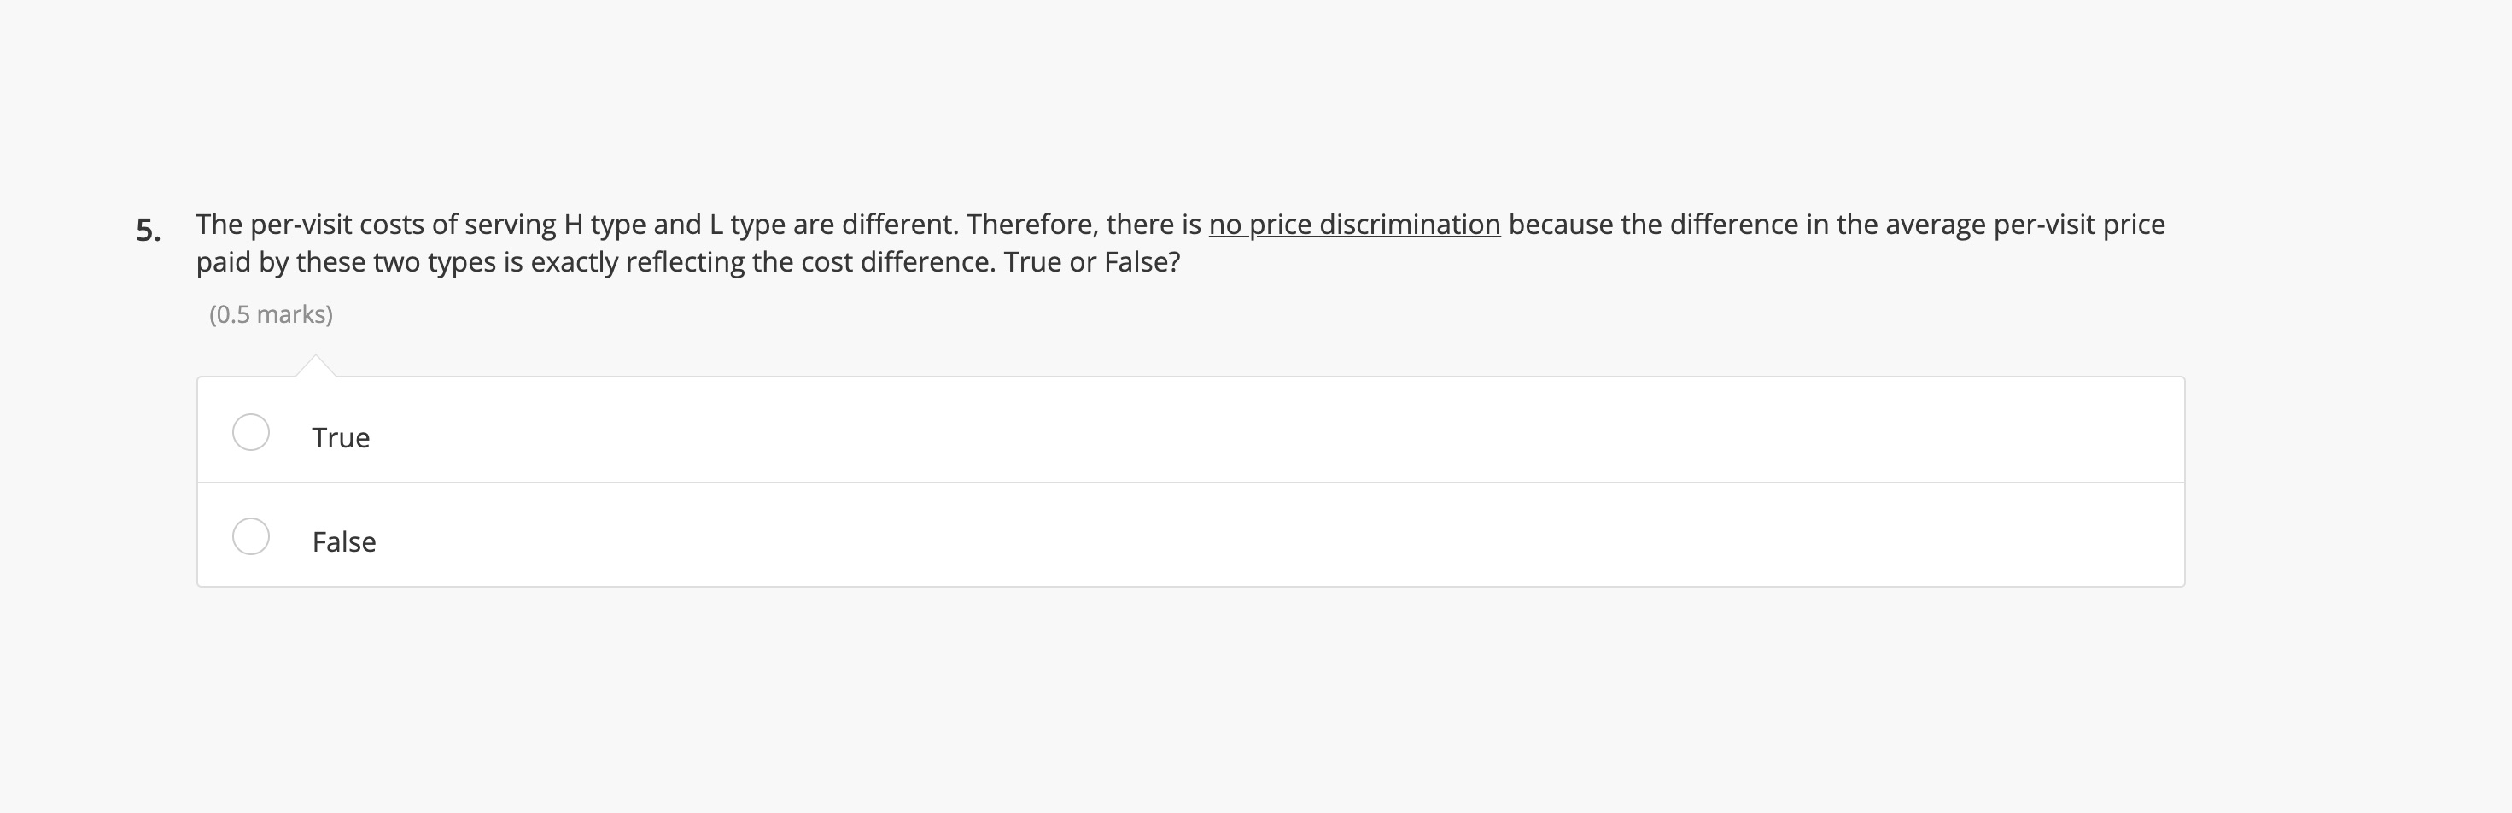Click the circle next to True
The height and width of the screenshot is (813, 2512).
[251, 432]
